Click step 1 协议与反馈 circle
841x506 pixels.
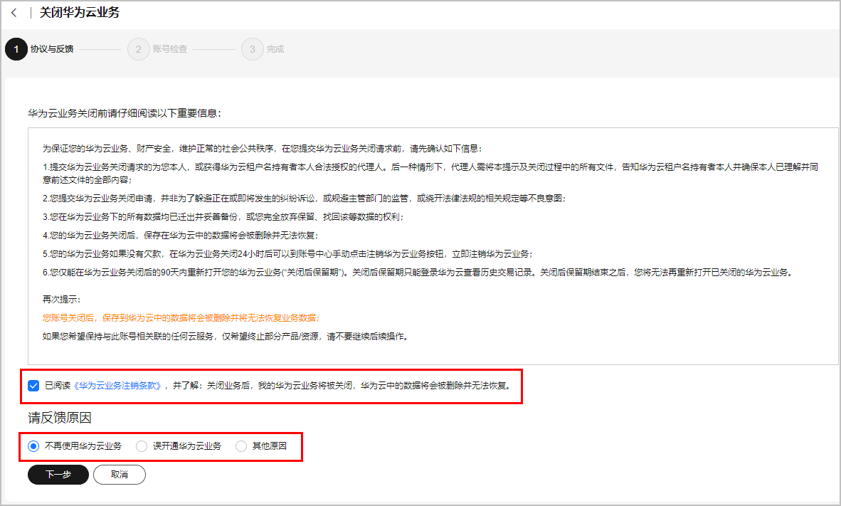pyautogui.click(x=16, y=49)
